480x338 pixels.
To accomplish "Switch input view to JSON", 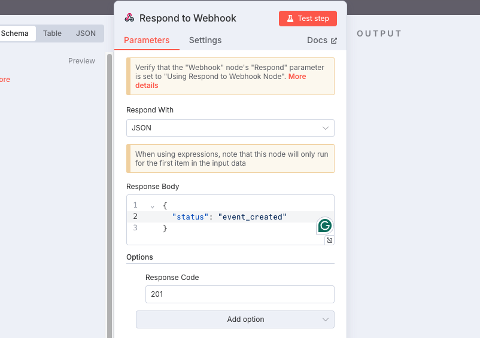I will (86, 34).
